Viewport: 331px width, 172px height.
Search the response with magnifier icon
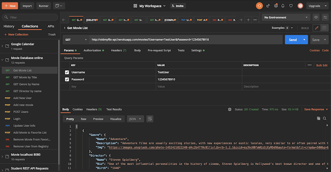pyautogui.click(x=325, y=118)
